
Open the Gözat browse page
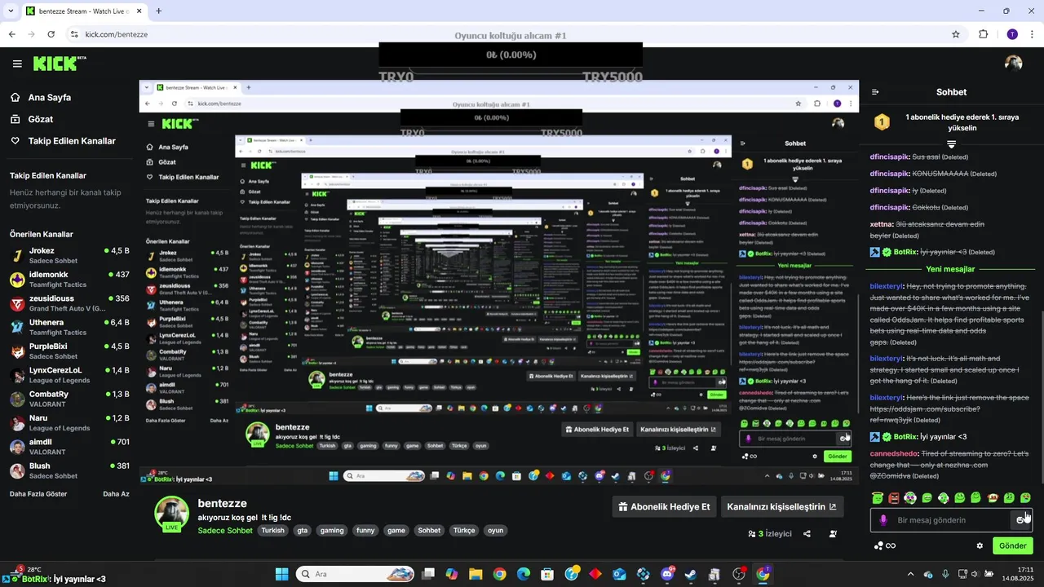[x=31, y=119]
